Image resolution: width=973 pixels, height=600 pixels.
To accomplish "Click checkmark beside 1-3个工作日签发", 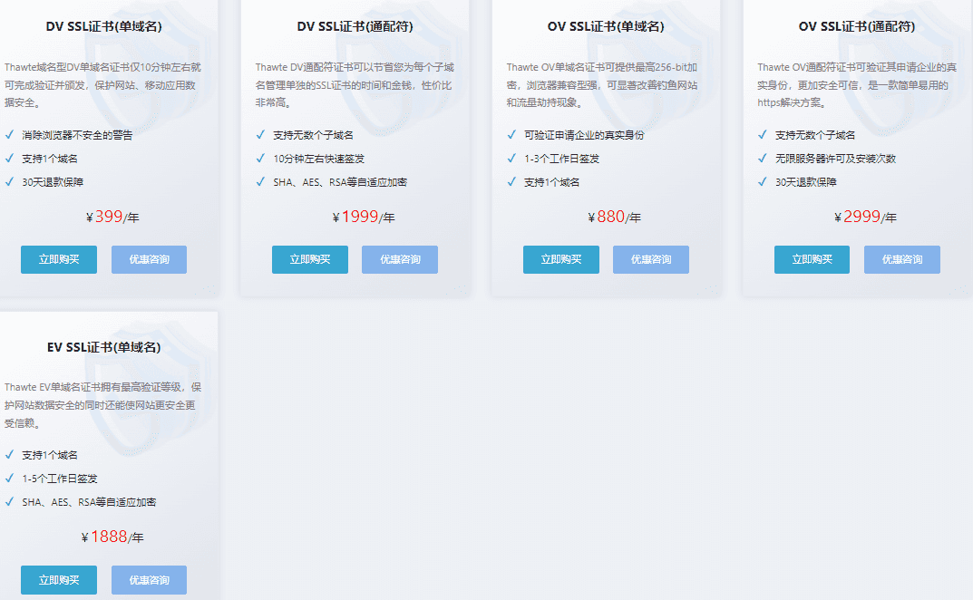I will click(x=511, y=159).
